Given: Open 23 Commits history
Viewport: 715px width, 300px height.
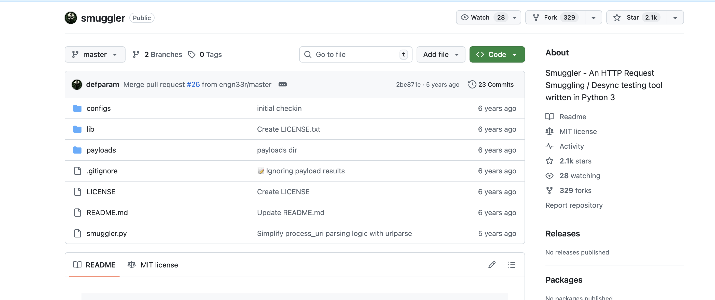Looking at the screenshot, I should click(491, 84).
